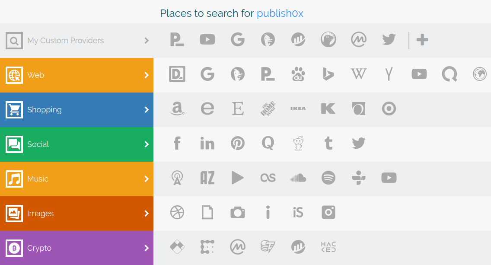Expand the Web category chevron

146,75
